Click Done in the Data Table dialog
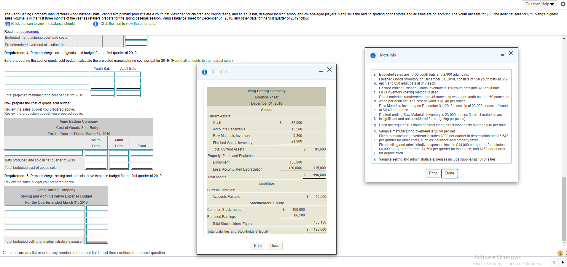 (x=275, y=246)
